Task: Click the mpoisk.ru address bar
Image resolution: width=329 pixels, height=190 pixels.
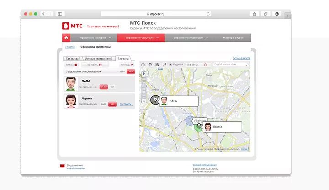Action: (x=156, y=14)
